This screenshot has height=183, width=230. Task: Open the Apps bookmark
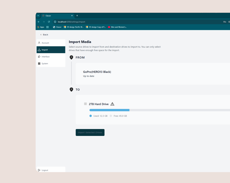(x=41, y=27)
